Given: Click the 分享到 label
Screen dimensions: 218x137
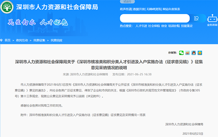Looking at the screenshot, I should [x=173, y=53].
